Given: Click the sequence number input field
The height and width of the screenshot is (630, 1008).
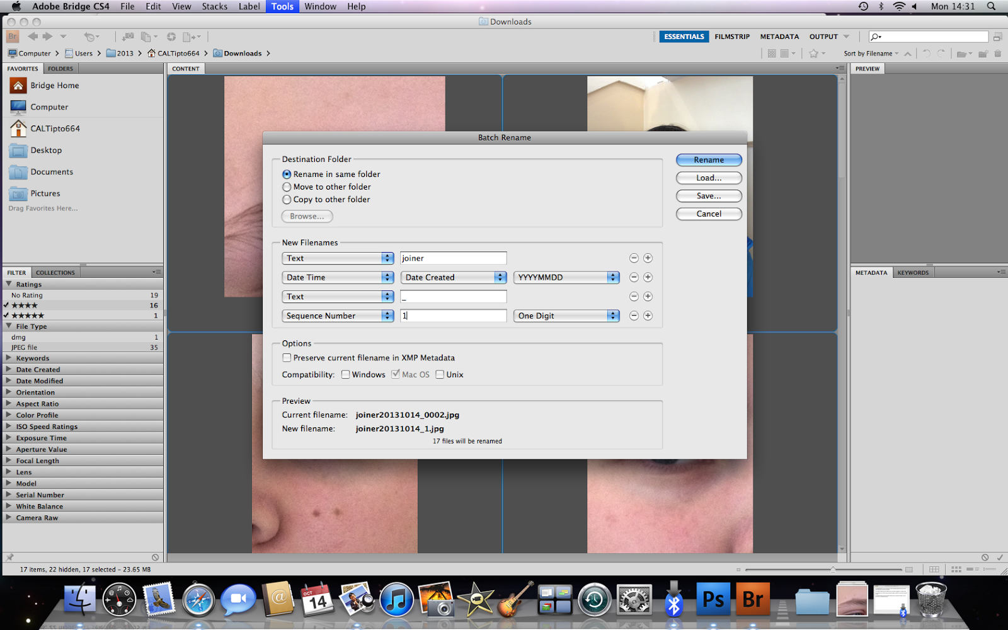Looking at the screenshot, I should 454,316.
